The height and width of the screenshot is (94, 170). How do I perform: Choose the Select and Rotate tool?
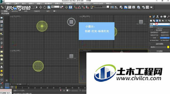tap(45, 7)
